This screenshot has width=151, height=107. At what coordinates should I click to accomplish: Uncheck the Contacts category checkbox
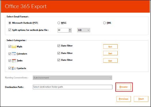[x=10, y=68]
